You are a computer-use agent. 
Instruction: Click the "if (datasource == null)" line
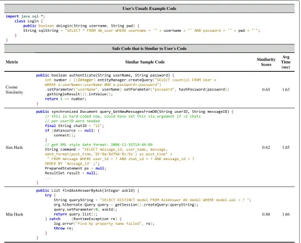(72, 131)
